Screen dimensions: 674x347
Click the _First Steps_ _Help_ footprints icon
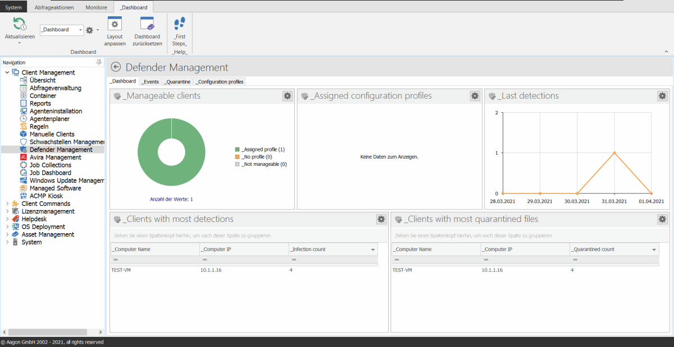179,24
